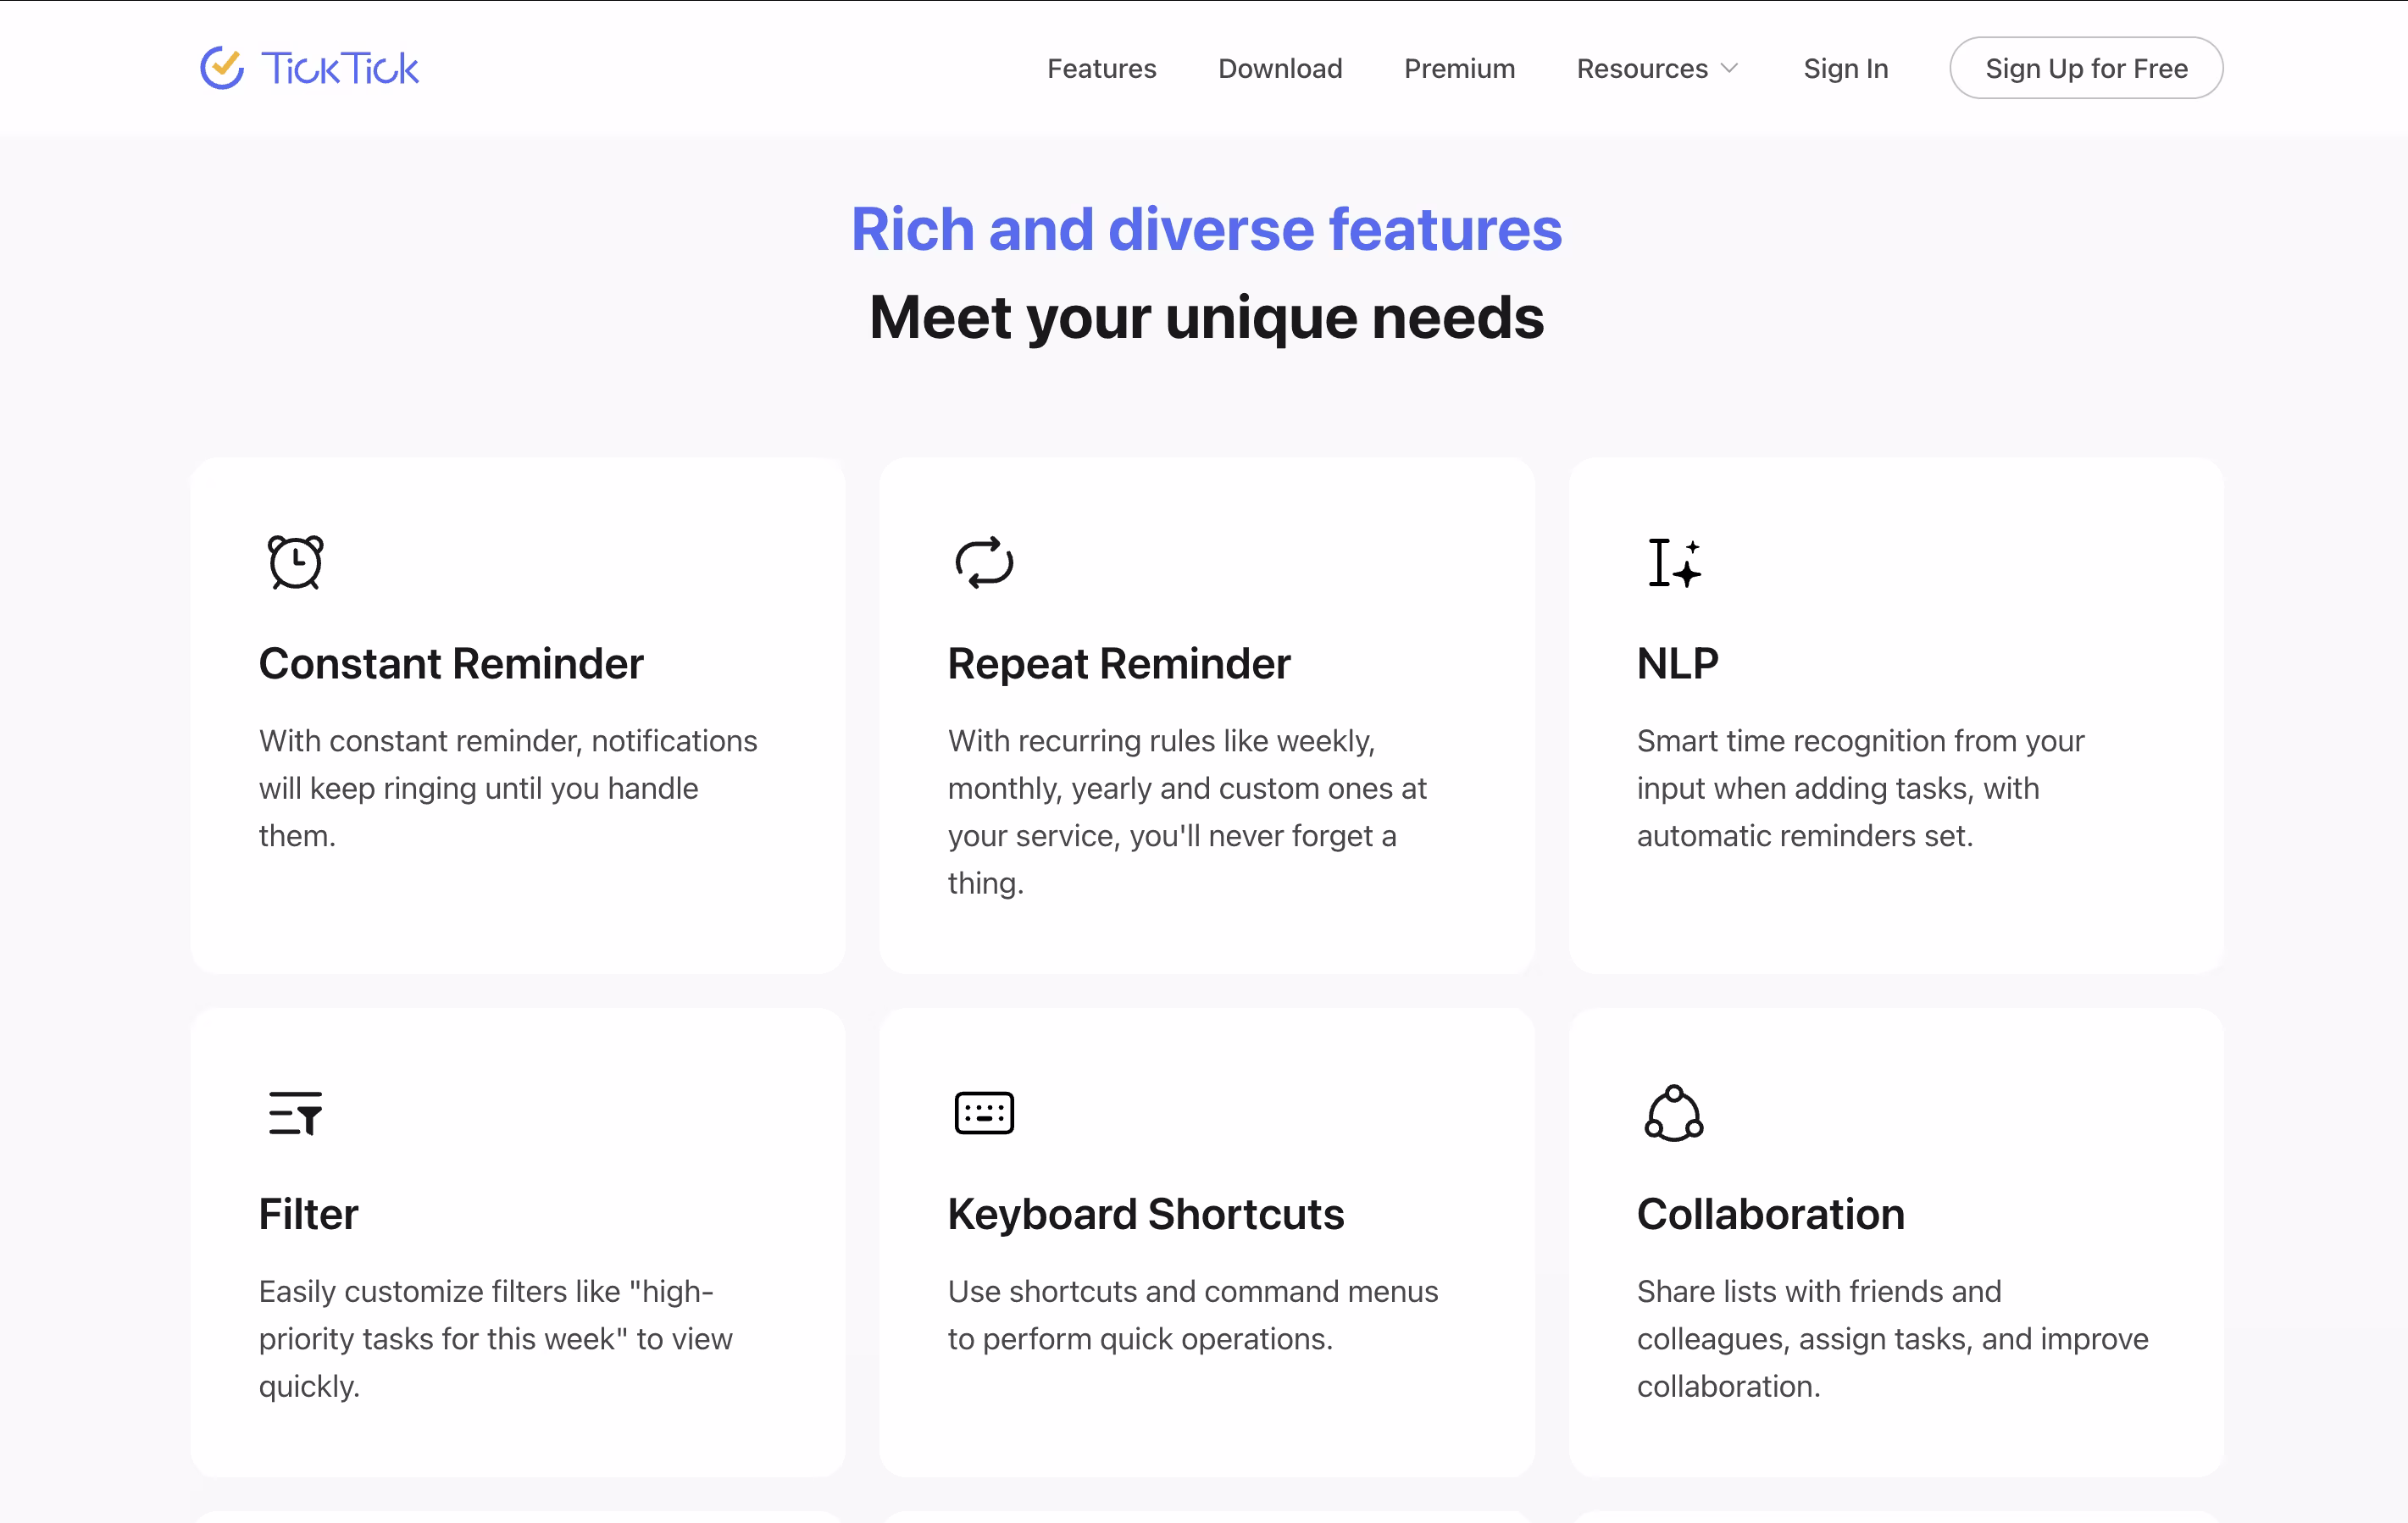The image size is (2408, 1523).
Task: Click the Sign In link
Action: [x=1845, y=68]
